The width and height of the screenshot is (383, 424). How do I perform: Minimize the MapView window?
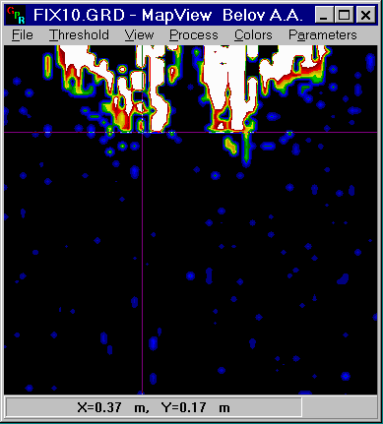(324, 15)
